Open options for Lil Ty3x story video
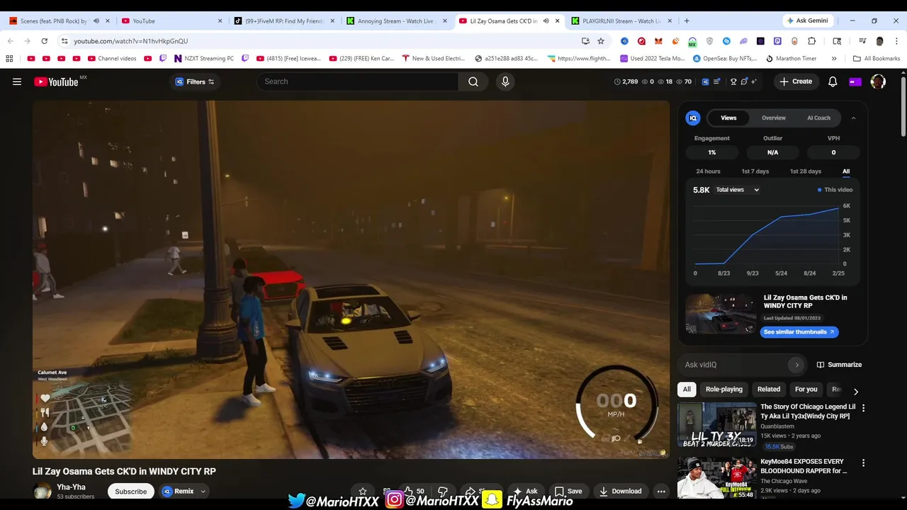The width and height of the screenshot is (907, 510). click(863, 408)
